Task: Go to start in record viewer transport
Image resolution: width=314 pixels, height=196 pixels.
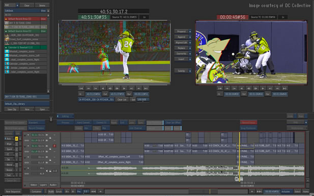Action: click(220, 89)
